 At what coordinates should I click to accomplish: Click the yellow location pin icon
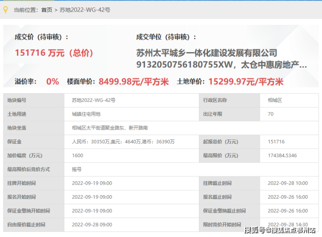[x=6, y=10]
